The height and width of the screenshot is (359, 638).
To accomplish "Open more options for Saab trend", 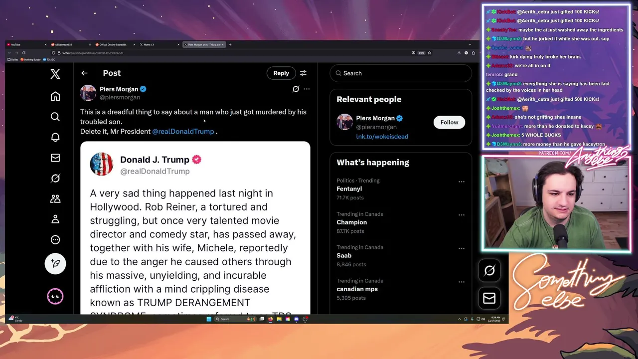I will [x=462, y=248].
